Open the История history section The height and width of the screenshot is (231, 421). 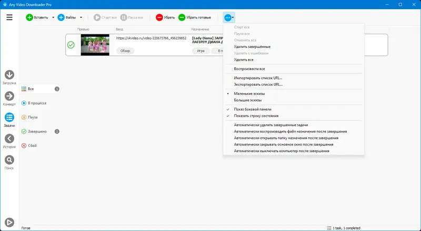(9, 141)
